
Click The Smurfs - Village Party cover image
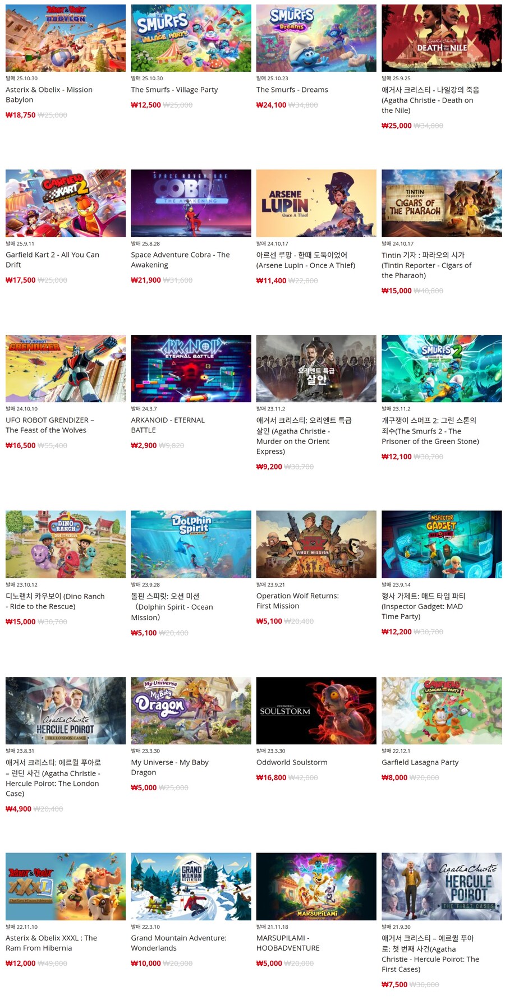tap(191, 38)
